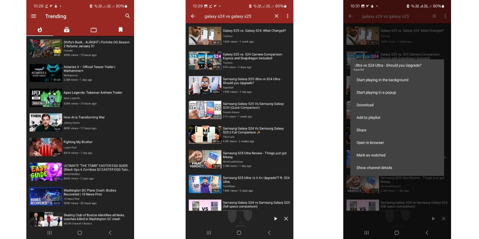
Task: Switch to the Subscriptions tab icon
Action: click(67, 30)
